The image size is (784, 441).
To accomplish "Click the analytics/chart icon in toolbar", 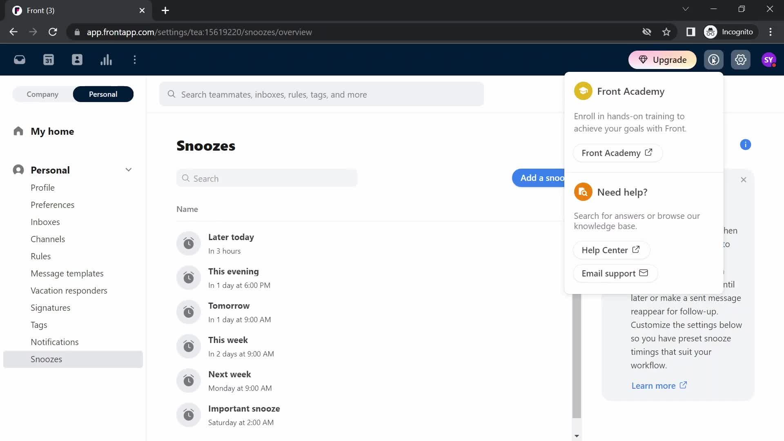I will click(x=106, y=60).
